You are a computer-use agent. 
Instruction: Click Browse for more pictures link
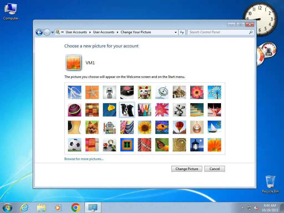click(x=84, y=159)
